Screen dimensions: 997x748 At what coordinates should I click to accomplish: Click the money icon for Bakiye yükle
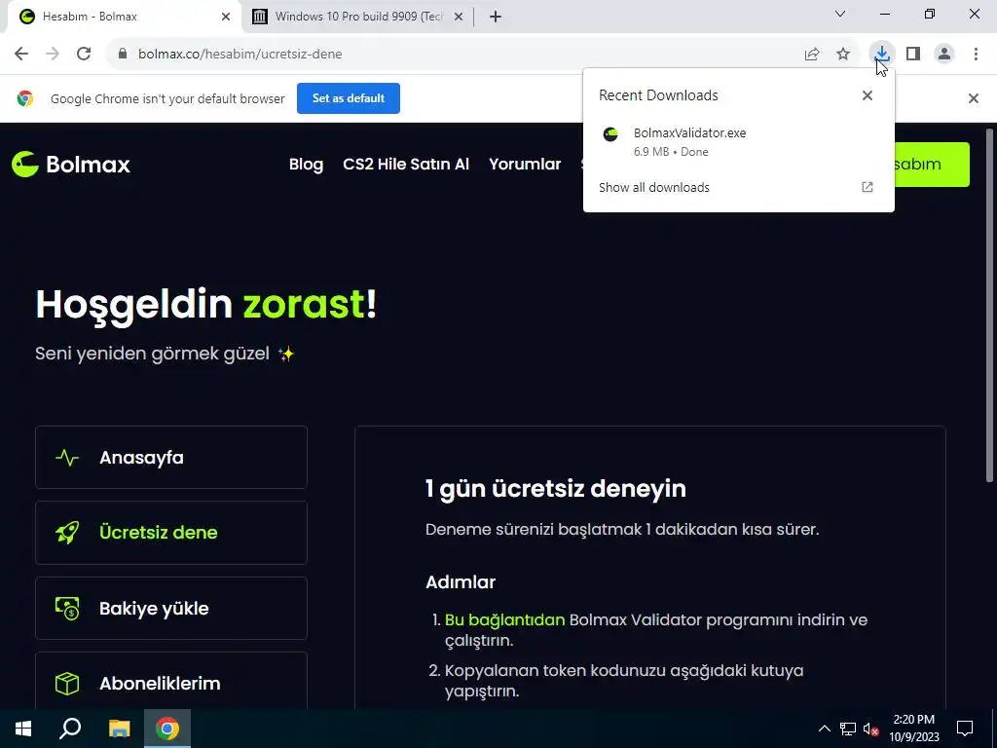(x=67, y=608)
